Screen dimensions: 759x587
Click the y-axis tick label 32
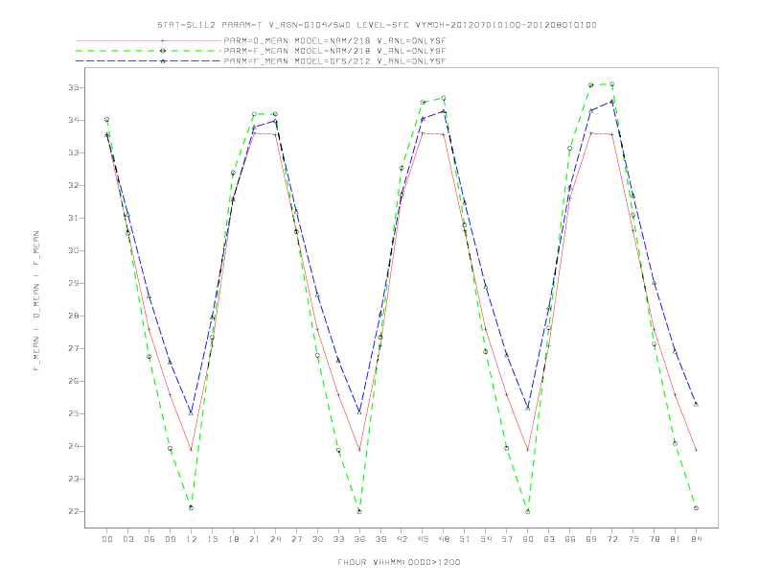click(73, 185)
